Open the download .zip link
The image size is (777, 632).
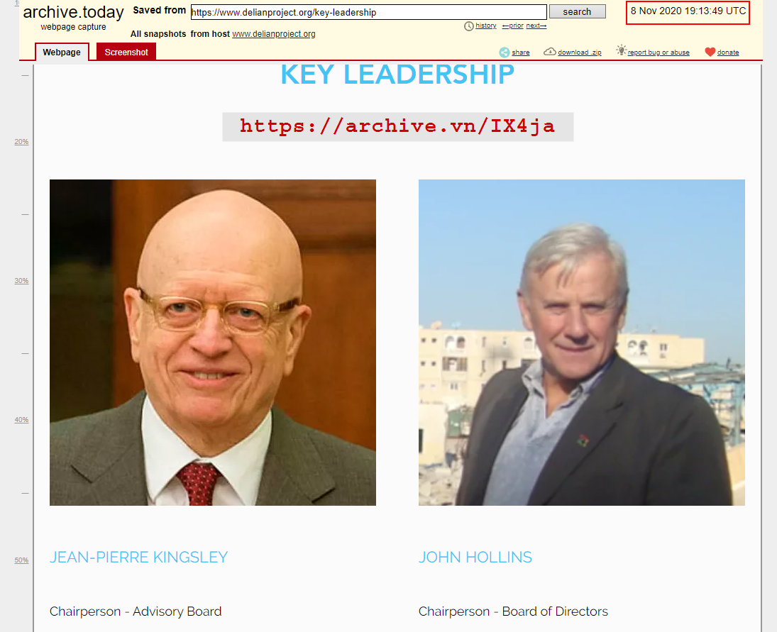(x=579, y=52)
